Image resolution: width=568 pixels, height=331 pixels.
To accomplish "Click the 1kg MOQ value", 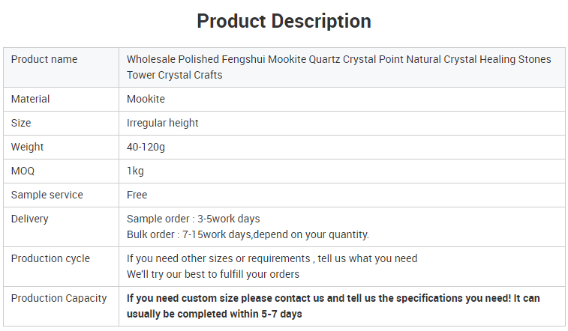I will [135, 171].
